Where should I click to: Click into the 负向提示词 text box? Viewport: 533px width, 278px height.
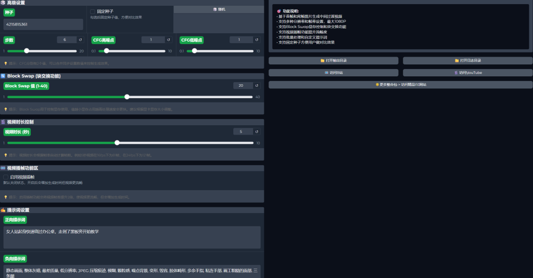pos(132,271)
